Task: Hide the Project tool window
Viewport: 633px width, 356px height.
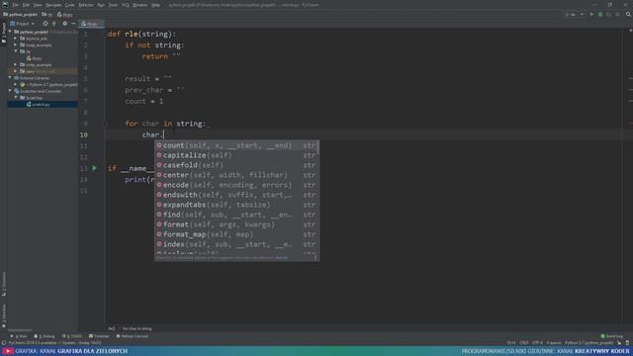Action: click(73, 24)
